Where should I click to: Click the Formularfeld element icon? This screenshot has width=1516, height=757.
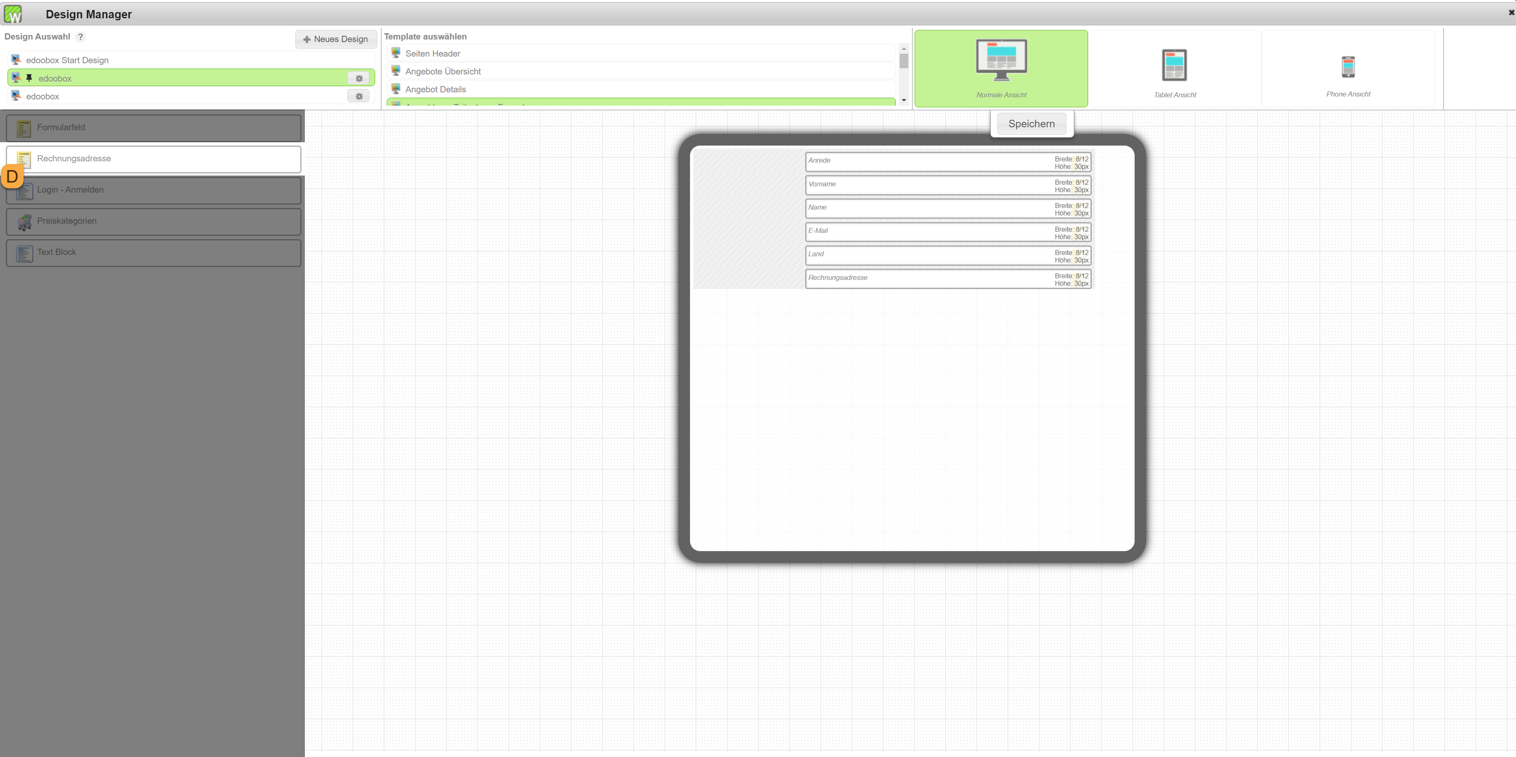[24, 129]
